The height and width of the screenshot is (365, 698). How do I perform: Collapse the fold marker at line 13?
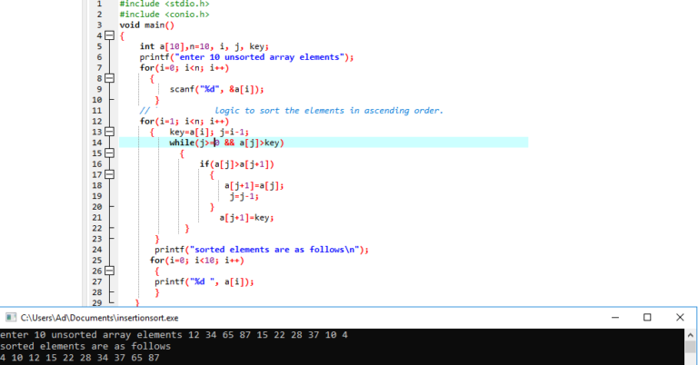(109, 132)
